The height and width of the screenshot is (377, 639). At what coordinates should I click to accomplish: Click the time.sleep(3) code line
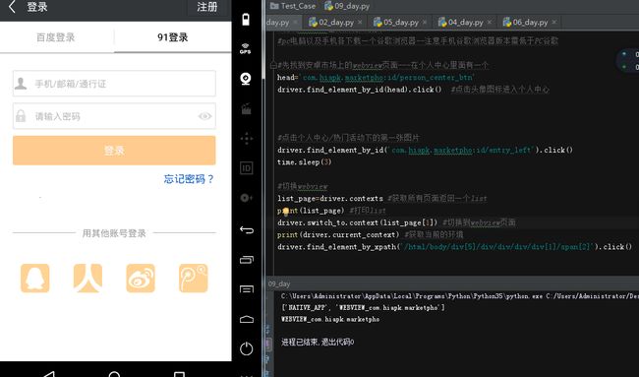pos(305,162)
